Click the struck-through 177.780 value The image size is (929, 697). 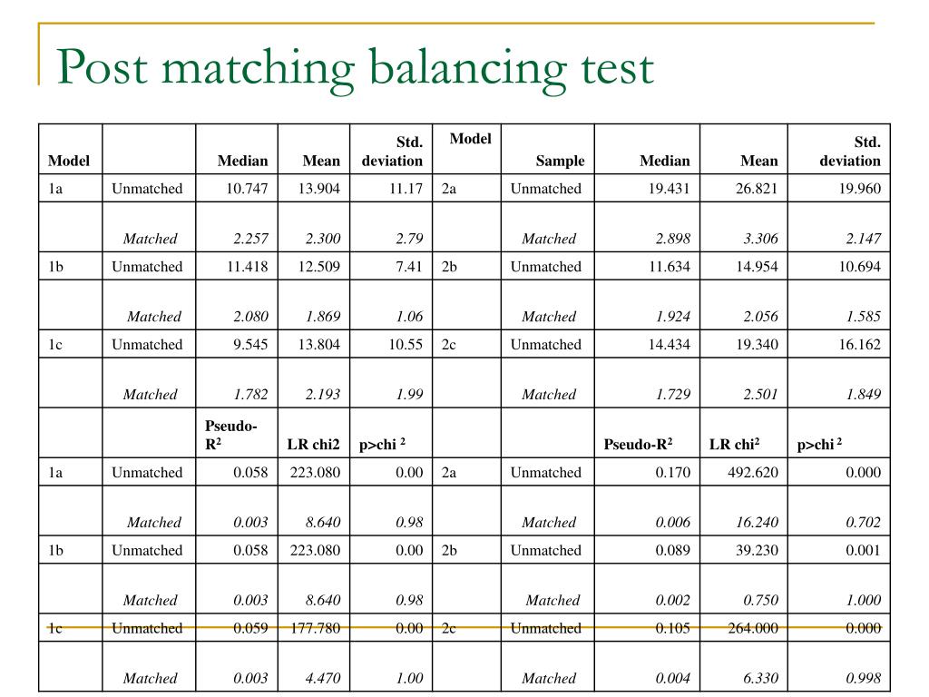pos(315,628)
